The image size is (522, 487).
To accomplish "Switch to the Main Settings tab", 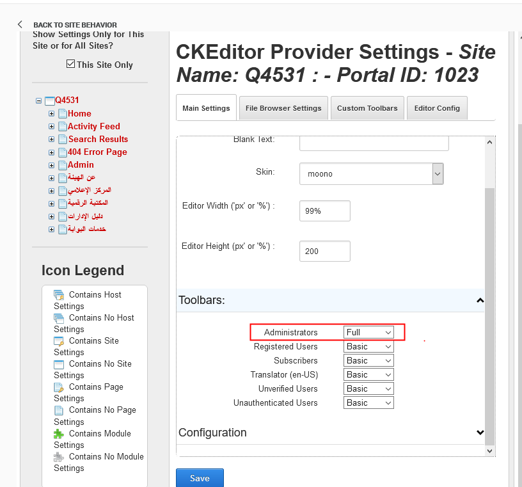I will tap(206, 108).
